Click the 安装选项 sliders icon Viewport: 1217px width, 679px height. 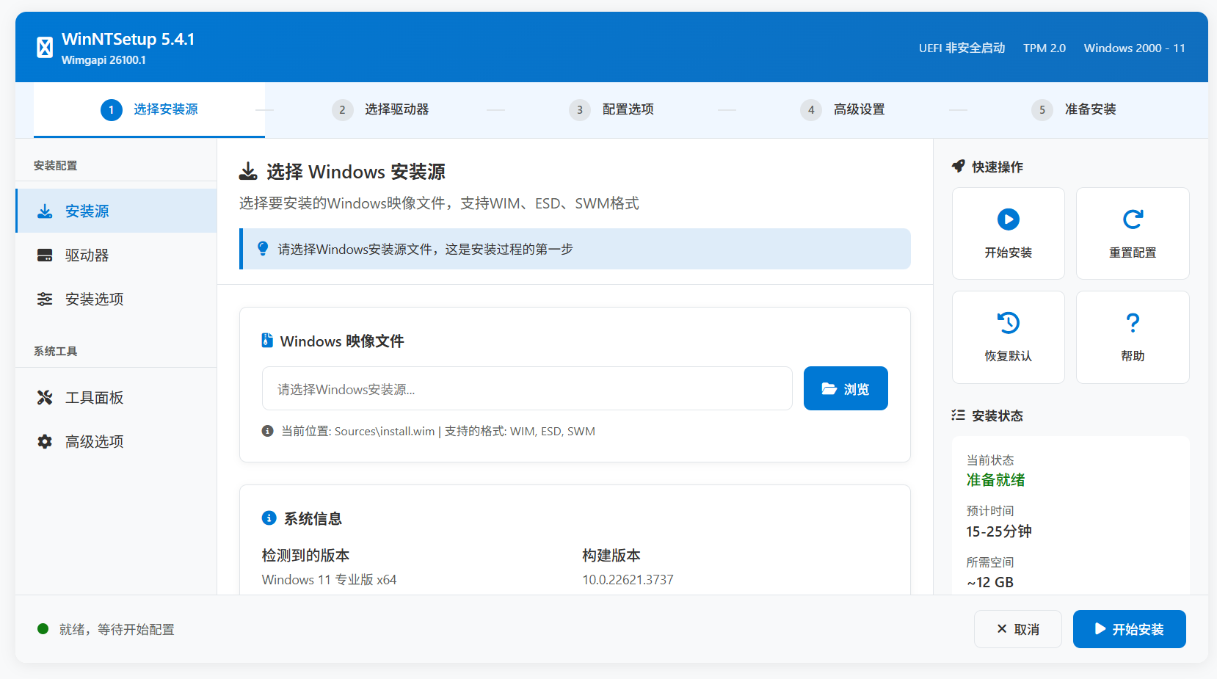point(45,299)
